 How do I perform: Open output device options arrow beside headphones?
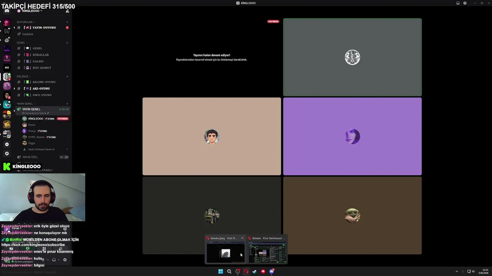pos(58,260)
